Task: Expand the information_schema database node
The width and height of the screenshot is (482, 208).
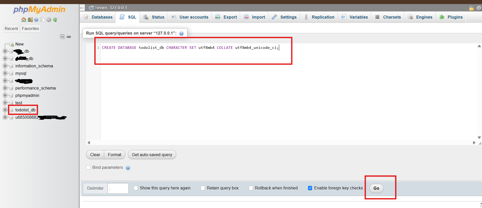Action: pyautogui.click(x=5, y=66)
